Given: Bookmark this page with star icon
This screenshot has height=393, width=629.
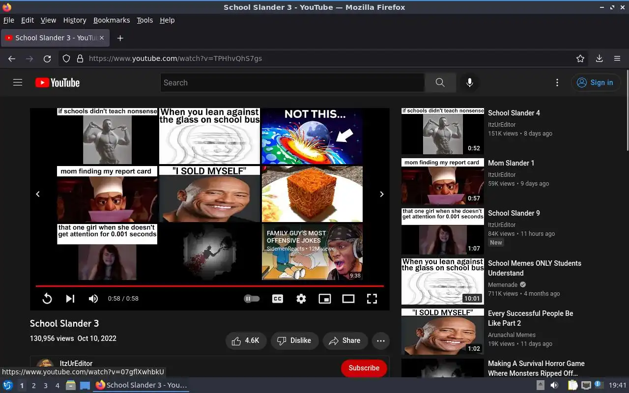Looking at the screenshot, I should 580,58.
